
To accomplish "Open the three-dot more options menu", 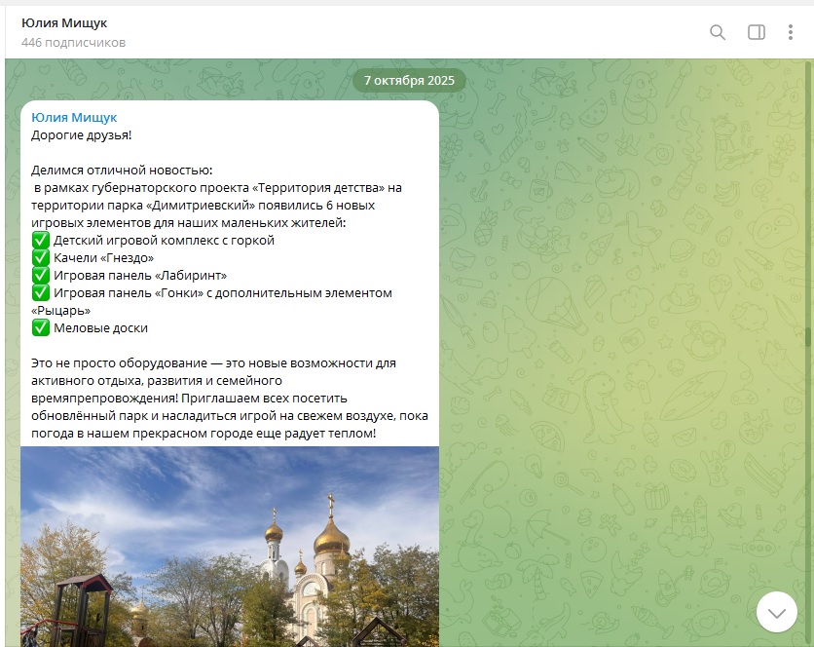I will coord(790,32).
